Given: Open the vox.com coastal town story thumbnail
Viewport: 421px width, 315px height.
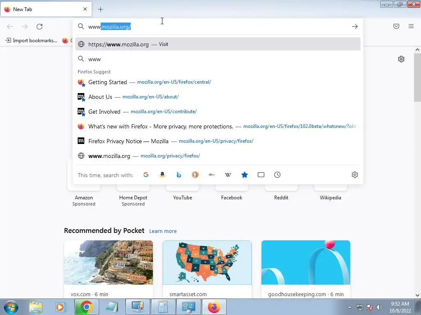Looking at the screenshot, I should (x=109, y=262).
